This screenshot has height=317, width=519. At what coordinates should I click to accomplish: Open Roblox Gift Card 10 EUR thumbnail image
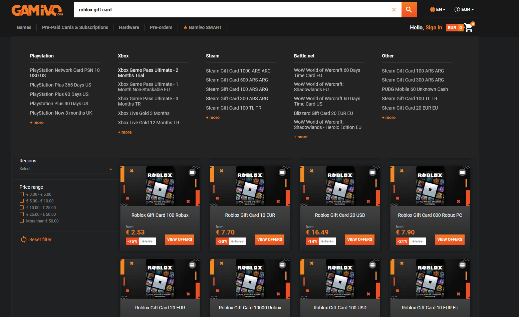tap(250, 186)
